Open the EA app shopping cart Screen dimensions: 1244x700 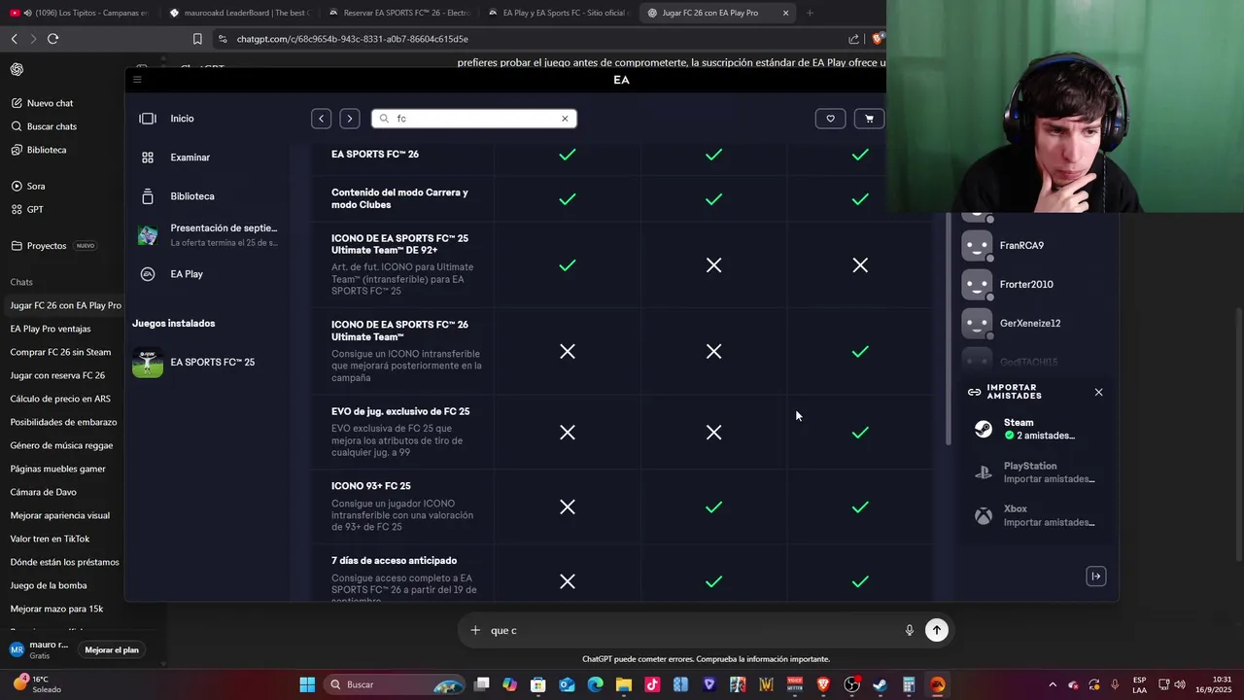[869, 119]
